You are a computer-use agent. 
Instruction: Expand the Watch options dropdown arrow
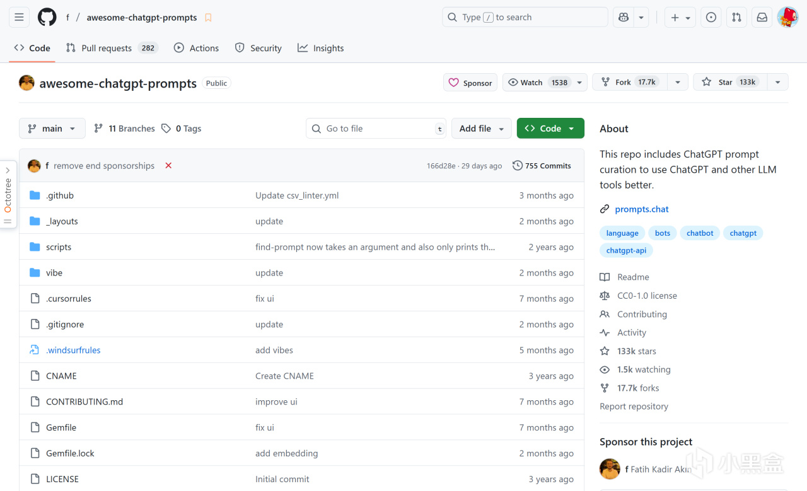point(580,83)
